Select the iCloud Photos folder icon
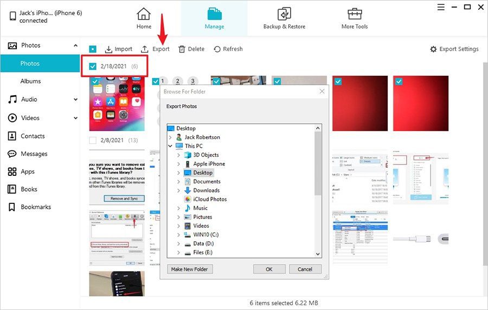 click(188, 199)
